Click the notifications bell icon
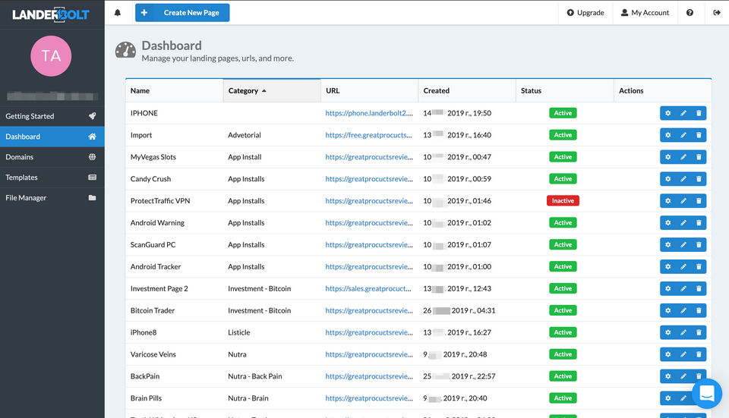Viewport: 729px width, 418px height. tap(118, 13)
